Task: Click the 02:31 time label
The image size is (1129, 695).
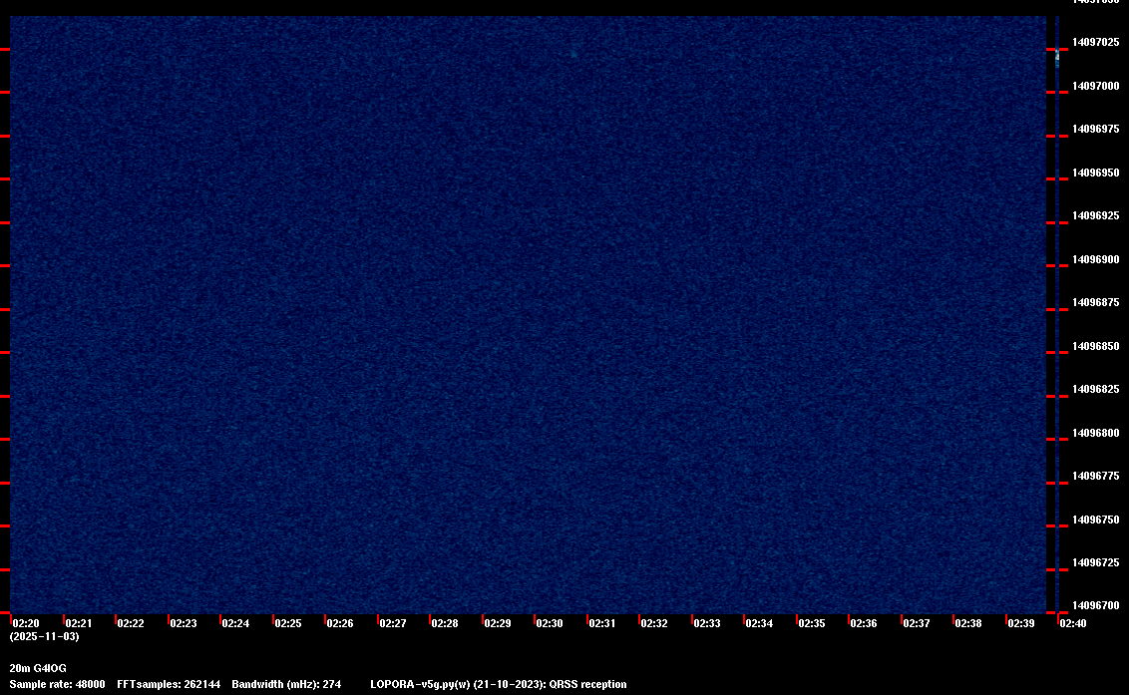Action: [x=602, y=623]
